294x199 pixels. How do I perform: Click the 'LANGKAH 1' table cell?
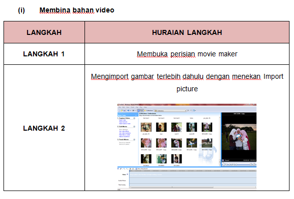[44, 54]
